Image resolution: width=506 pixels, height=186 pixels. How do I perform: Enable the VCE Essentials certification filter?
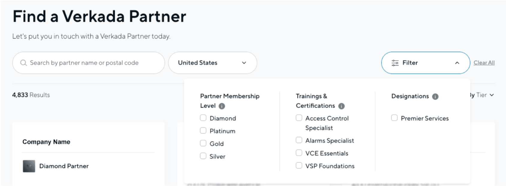pos(299,152)
